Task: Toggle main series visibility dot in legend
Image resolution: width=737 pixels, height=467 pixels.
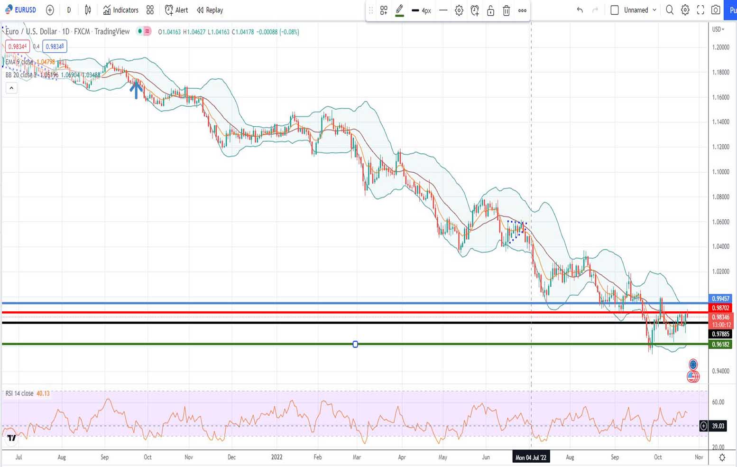Action: (139, 31)
